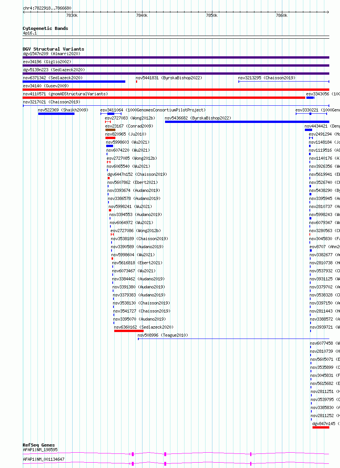Click nsv3379383 (Audano2019) variant label
The height and width of the screenshot is (468, 340).
pyautogui.click(x=139, y=295)
